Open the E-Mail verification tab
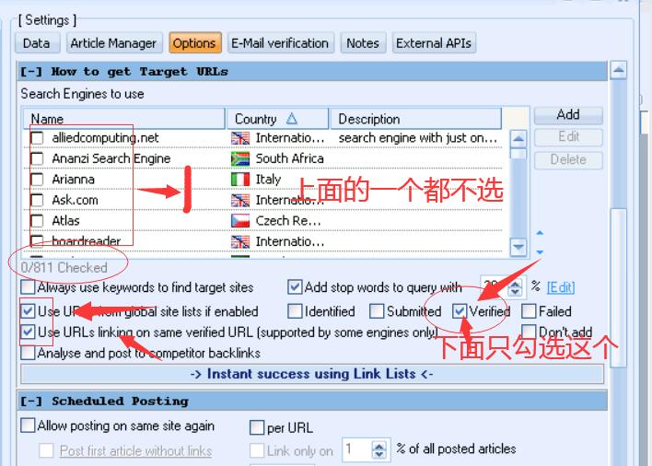The height and width of the screenshot is (466, 652). (279, 43)
